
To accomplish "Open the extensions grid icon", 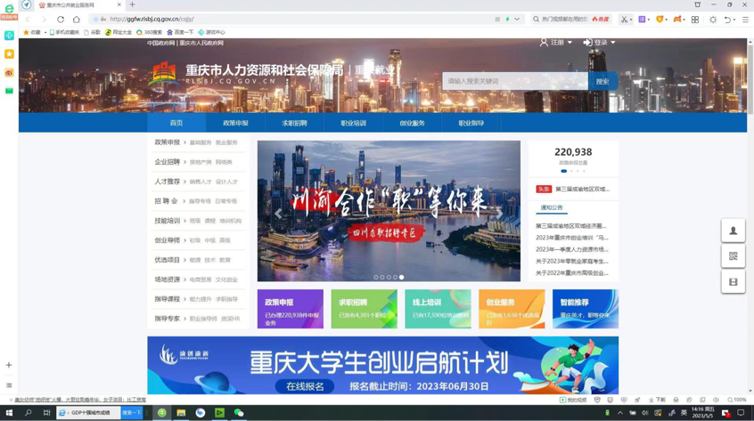I will pyautogui.click(x=695, y=20).
